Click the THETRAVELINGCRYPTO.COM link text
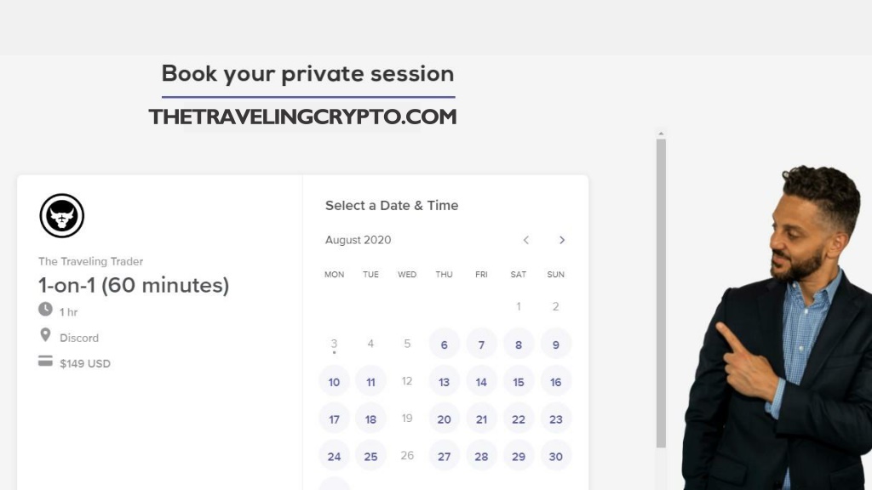872x490 pixels. click(x=302, y=117)
